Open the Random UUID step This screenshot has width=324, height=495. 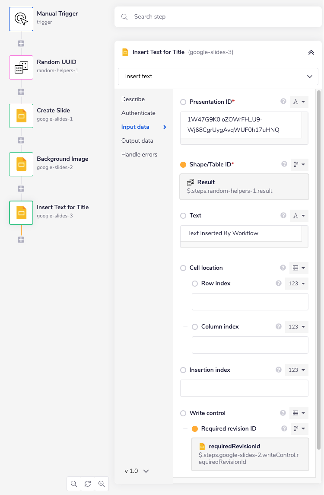pyautogui.click(x=21, y=67)
